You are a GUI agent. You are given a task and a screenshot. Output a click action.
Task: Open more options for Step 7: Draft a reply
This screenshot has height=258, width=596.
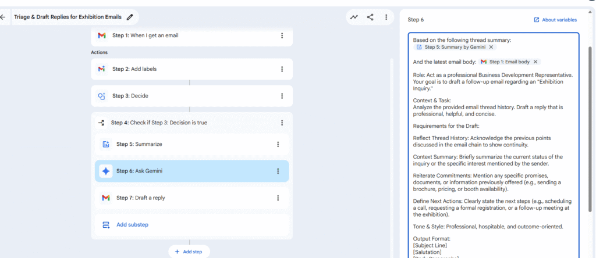(x=278, y=198)
